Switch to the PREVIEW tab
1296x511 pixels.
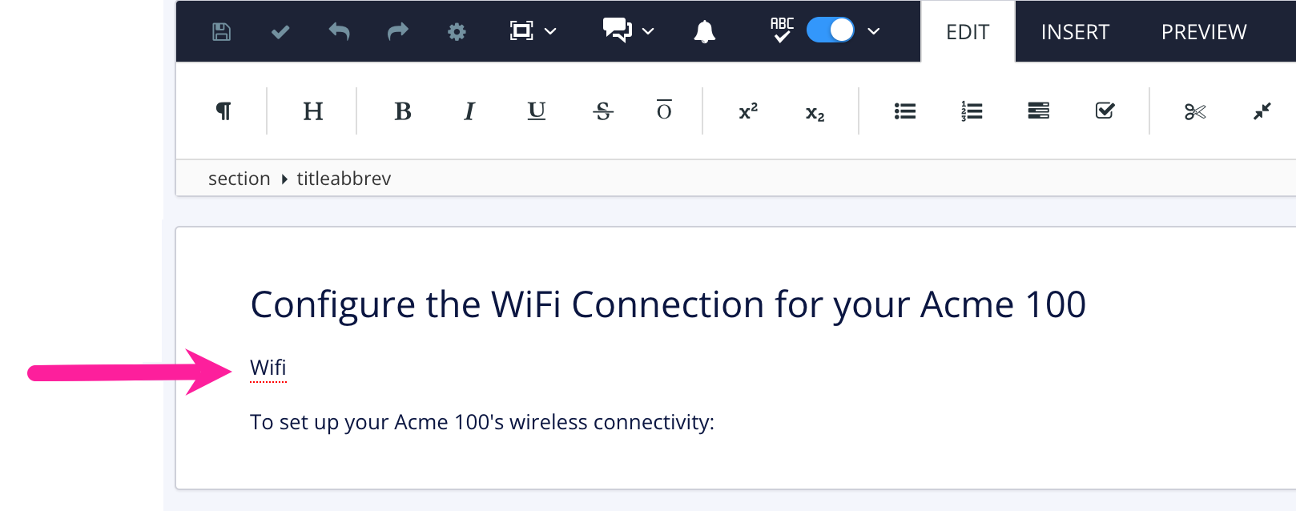1203,31
